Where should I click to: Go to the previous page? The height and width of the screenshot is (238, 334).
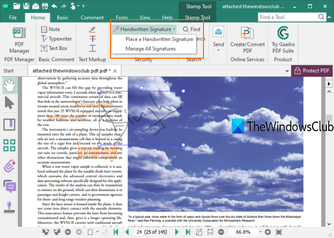127,232
